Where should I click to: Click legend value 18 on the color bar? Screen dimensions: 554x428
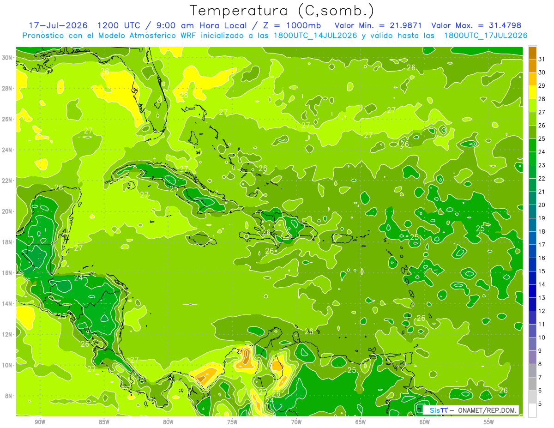(542, 231)
